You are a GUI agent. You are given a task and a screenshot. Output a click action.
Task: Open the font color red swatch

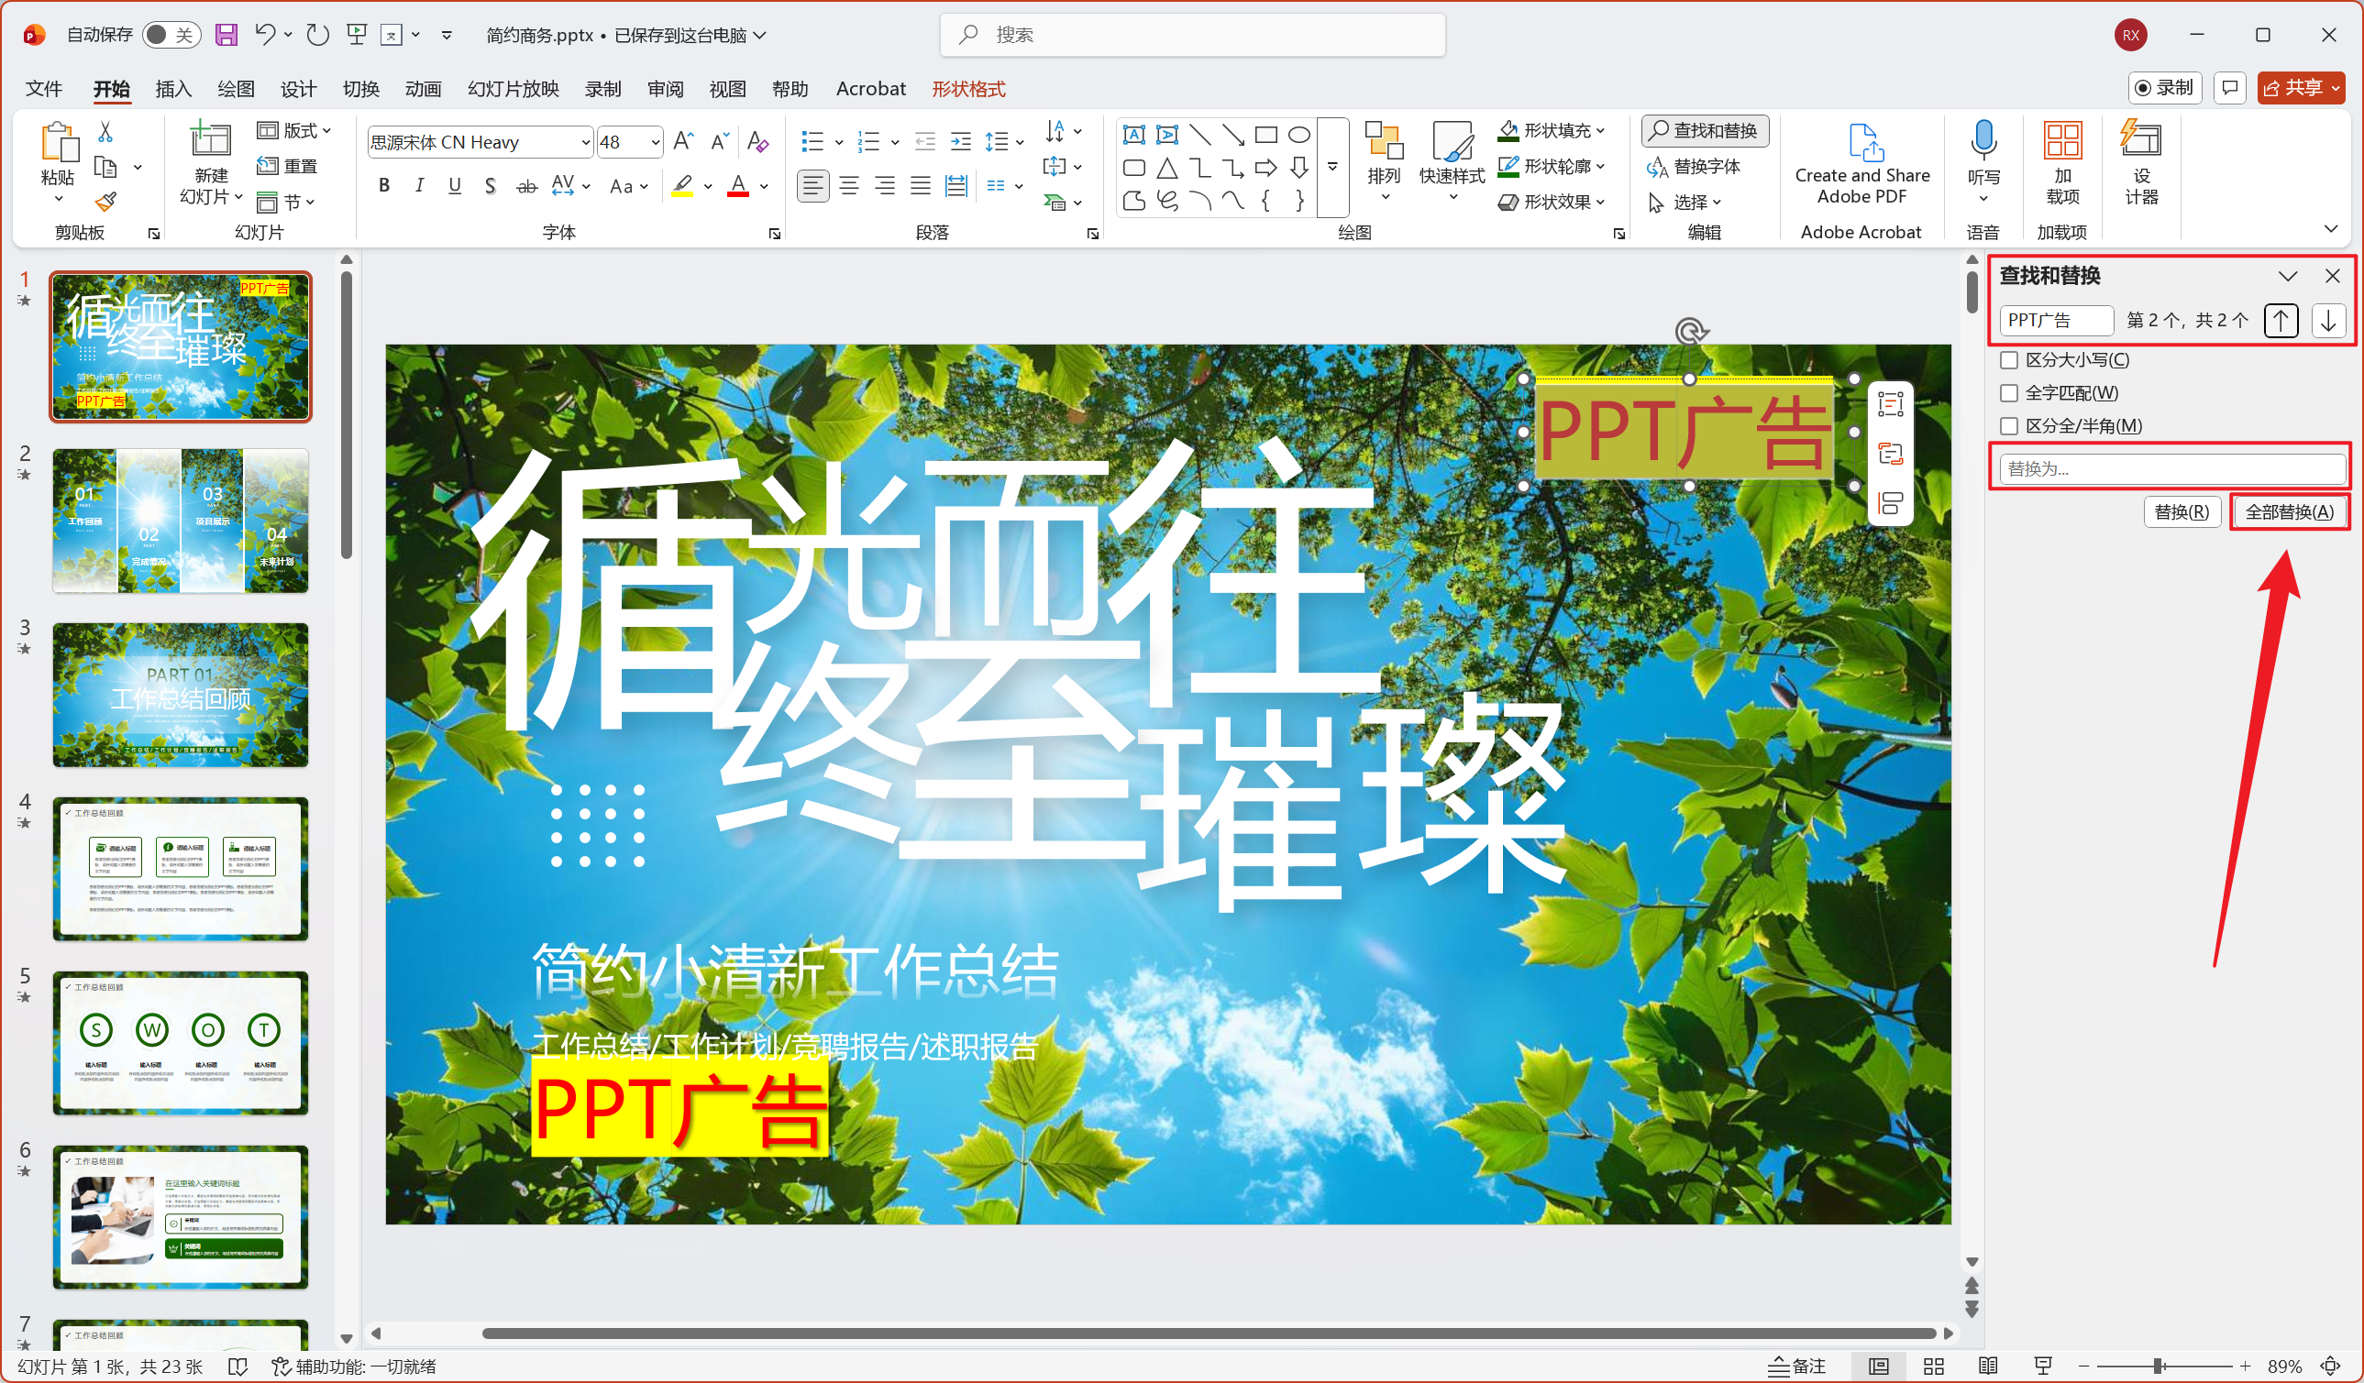tap(740, 186)
